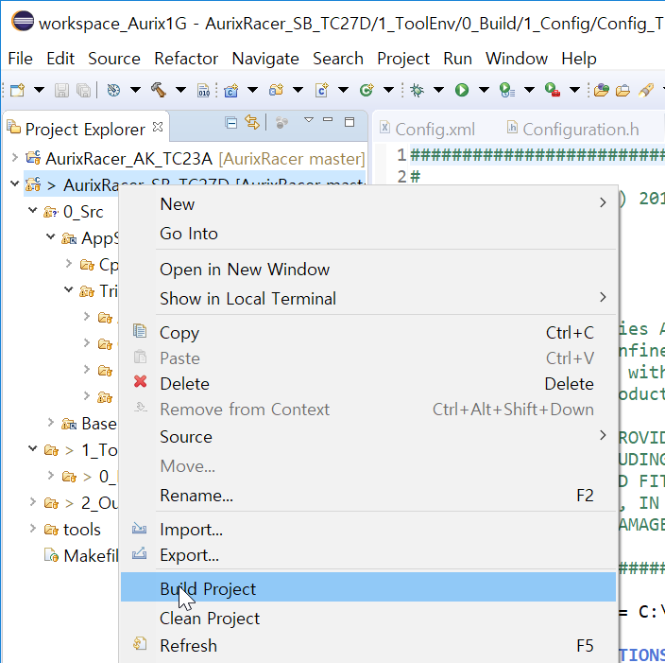Click the Profile run icon
The height and width of the screenshot is (663, 665).
tap(507, 90)
